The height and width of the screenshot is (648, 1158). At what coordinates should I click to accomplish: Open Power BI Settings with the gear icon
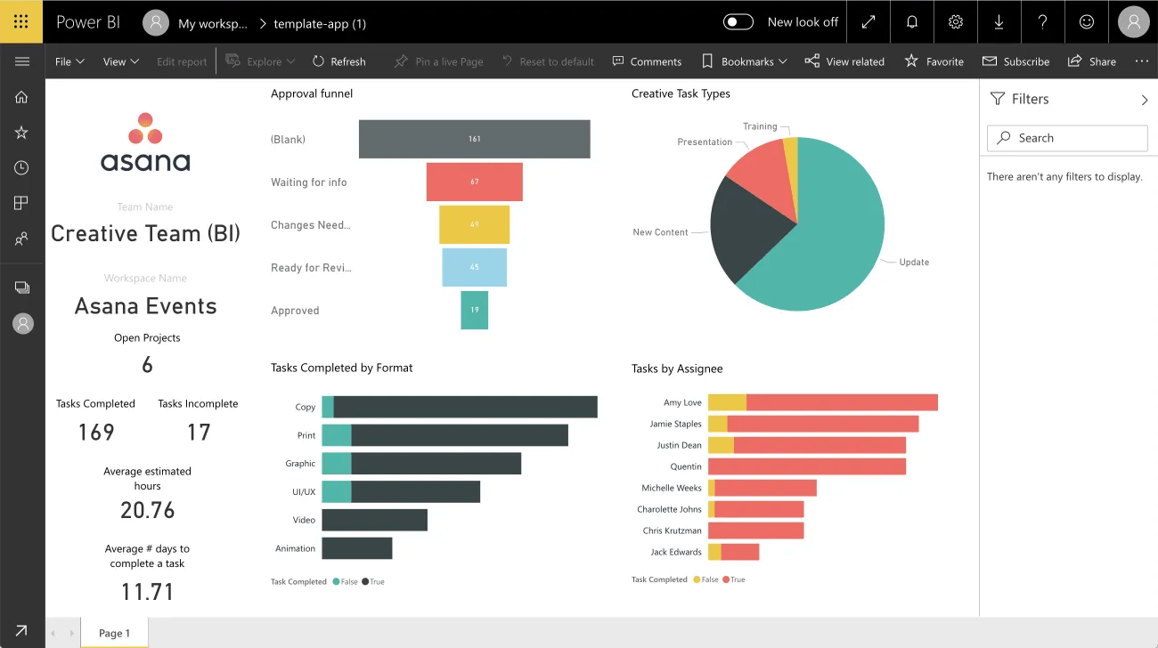[955, 21]
